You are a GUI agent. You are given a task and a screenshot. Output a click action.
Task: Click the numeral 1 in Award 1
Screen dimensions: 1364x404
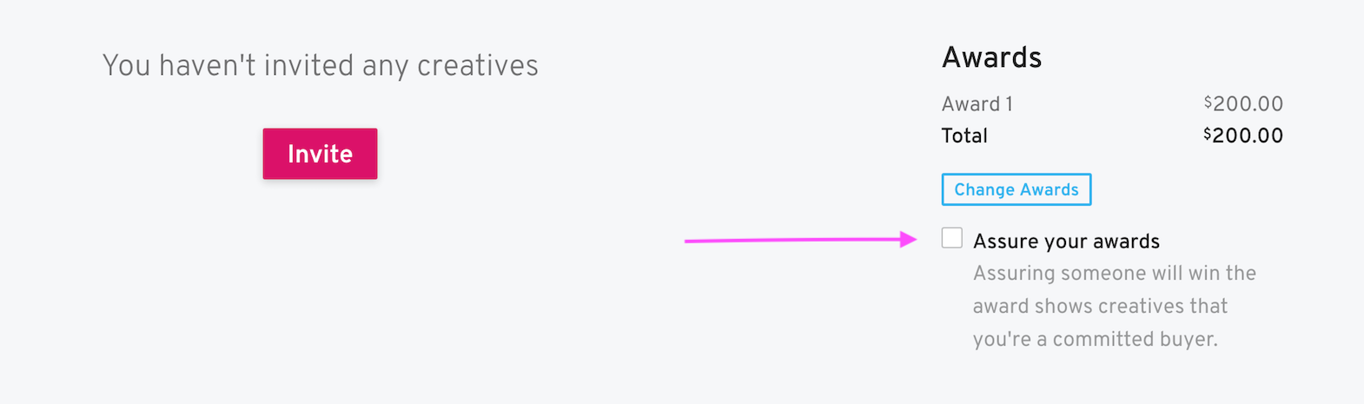point(1009,104)
